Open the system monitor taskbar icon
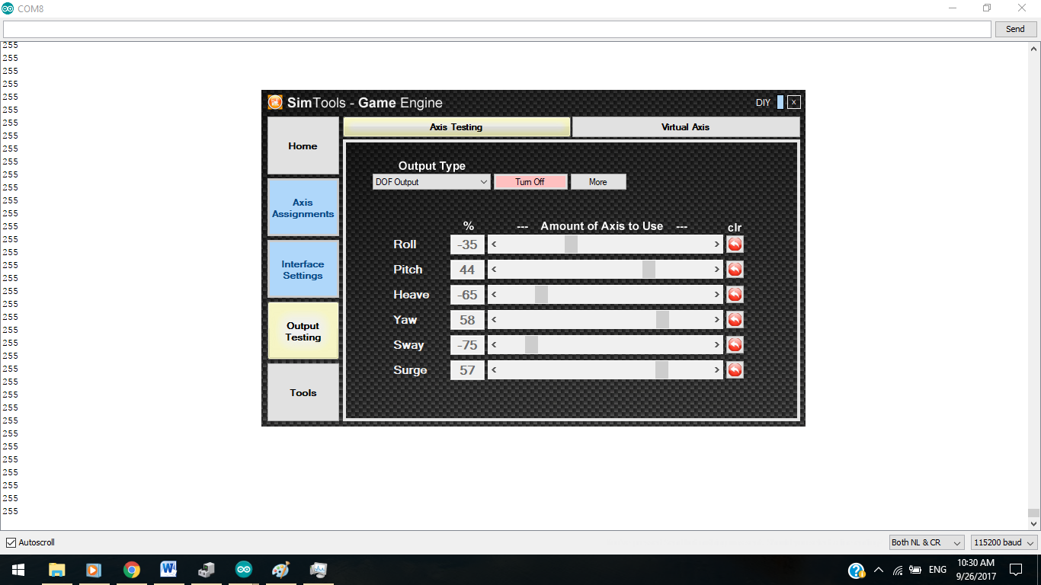Viewport: 1041px width, 585px height. click(x=318, y=570)
